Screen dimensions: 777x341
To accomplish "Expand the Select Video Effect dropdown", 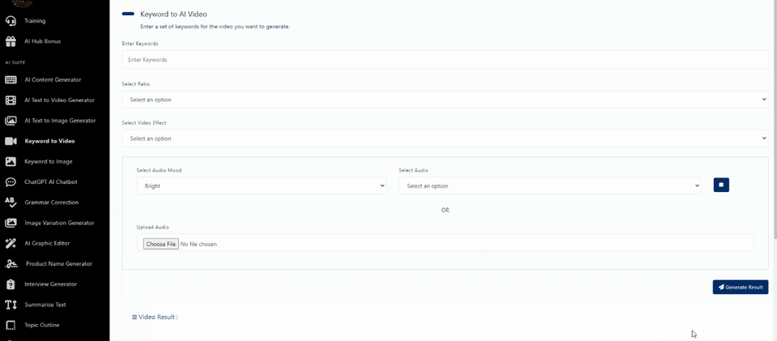I will click(x=444, y=139).
